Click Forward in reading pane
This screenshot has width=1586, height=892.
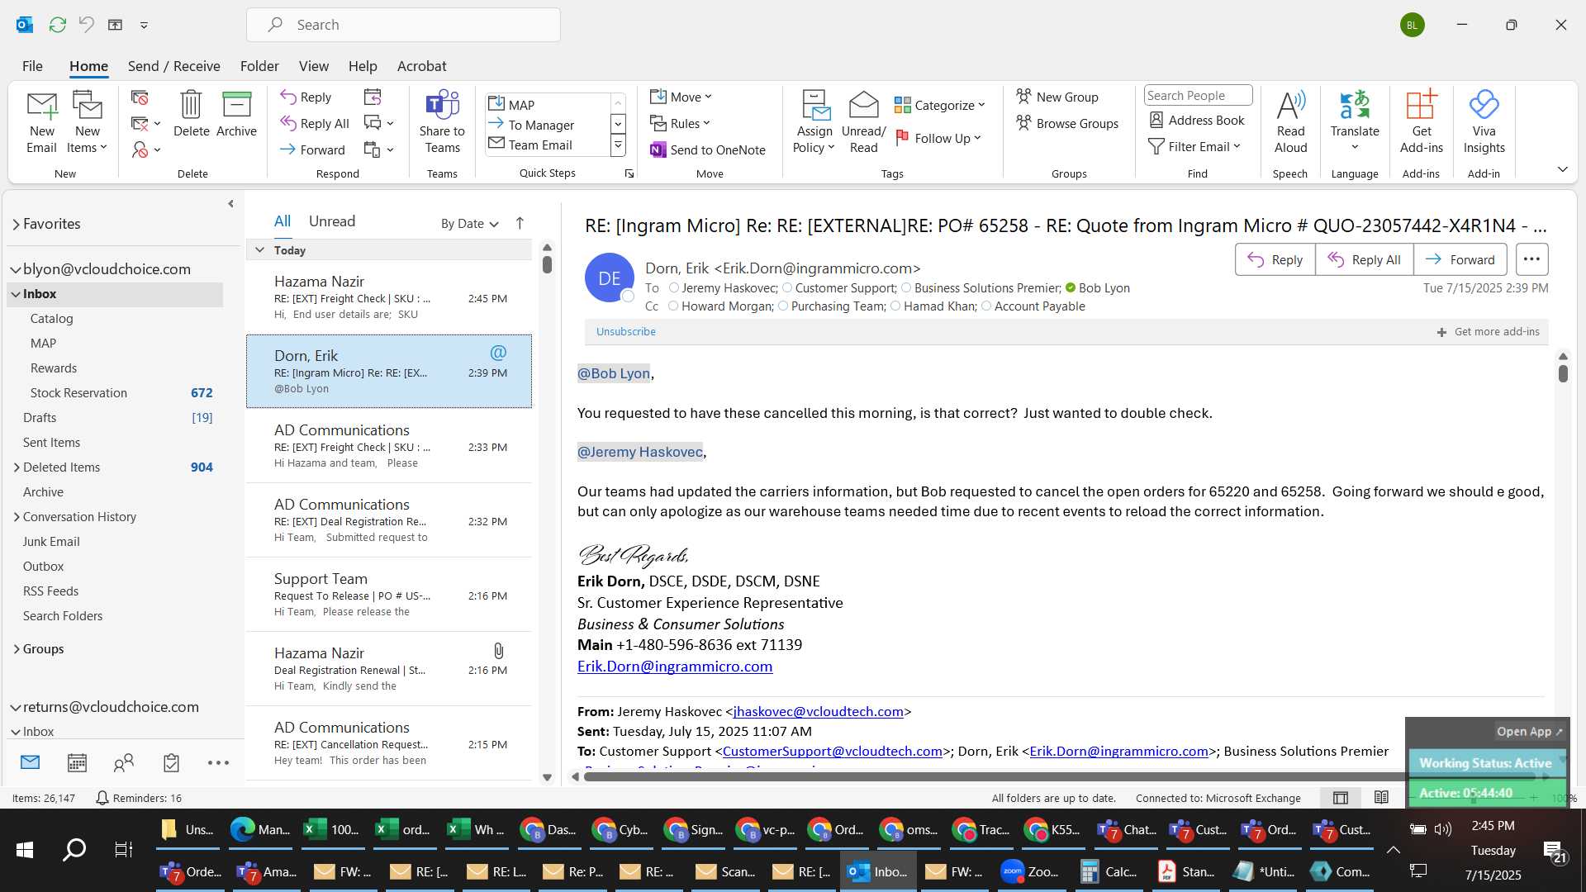tap(1460, 259)
